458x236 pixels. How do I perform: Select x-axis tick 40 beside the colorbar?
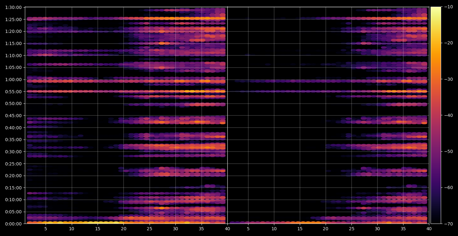[429, 229]
